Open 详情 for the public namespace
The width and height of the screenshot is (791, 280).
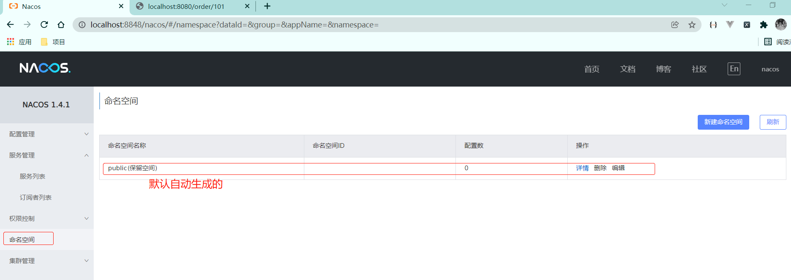tap(582, 168)
